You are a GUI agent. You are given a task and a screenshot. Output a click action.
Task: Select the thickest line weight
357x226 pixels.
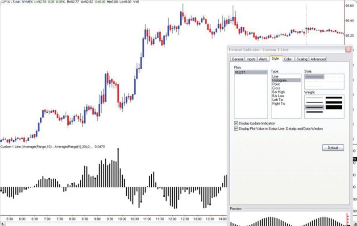334,107
